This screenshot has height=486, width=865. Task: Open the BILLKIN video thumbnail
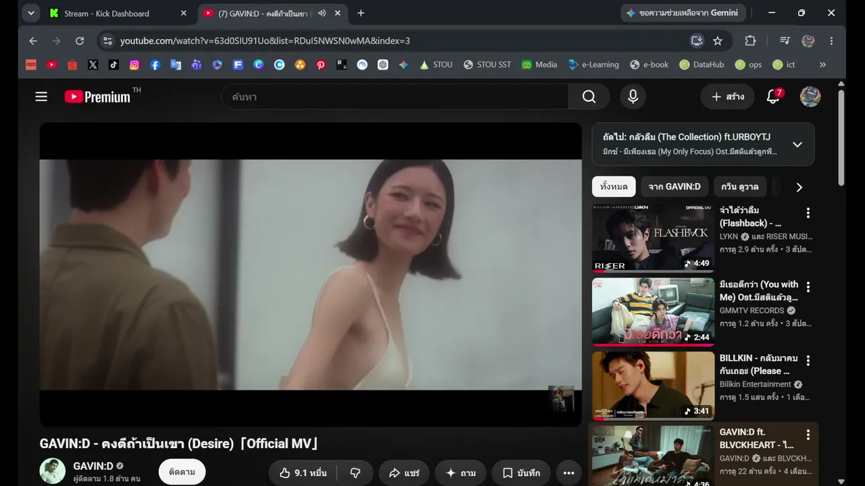653,385
